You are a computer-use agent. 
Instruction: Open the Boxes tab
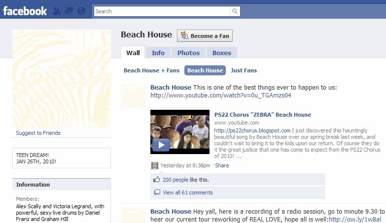coord(222,53)
